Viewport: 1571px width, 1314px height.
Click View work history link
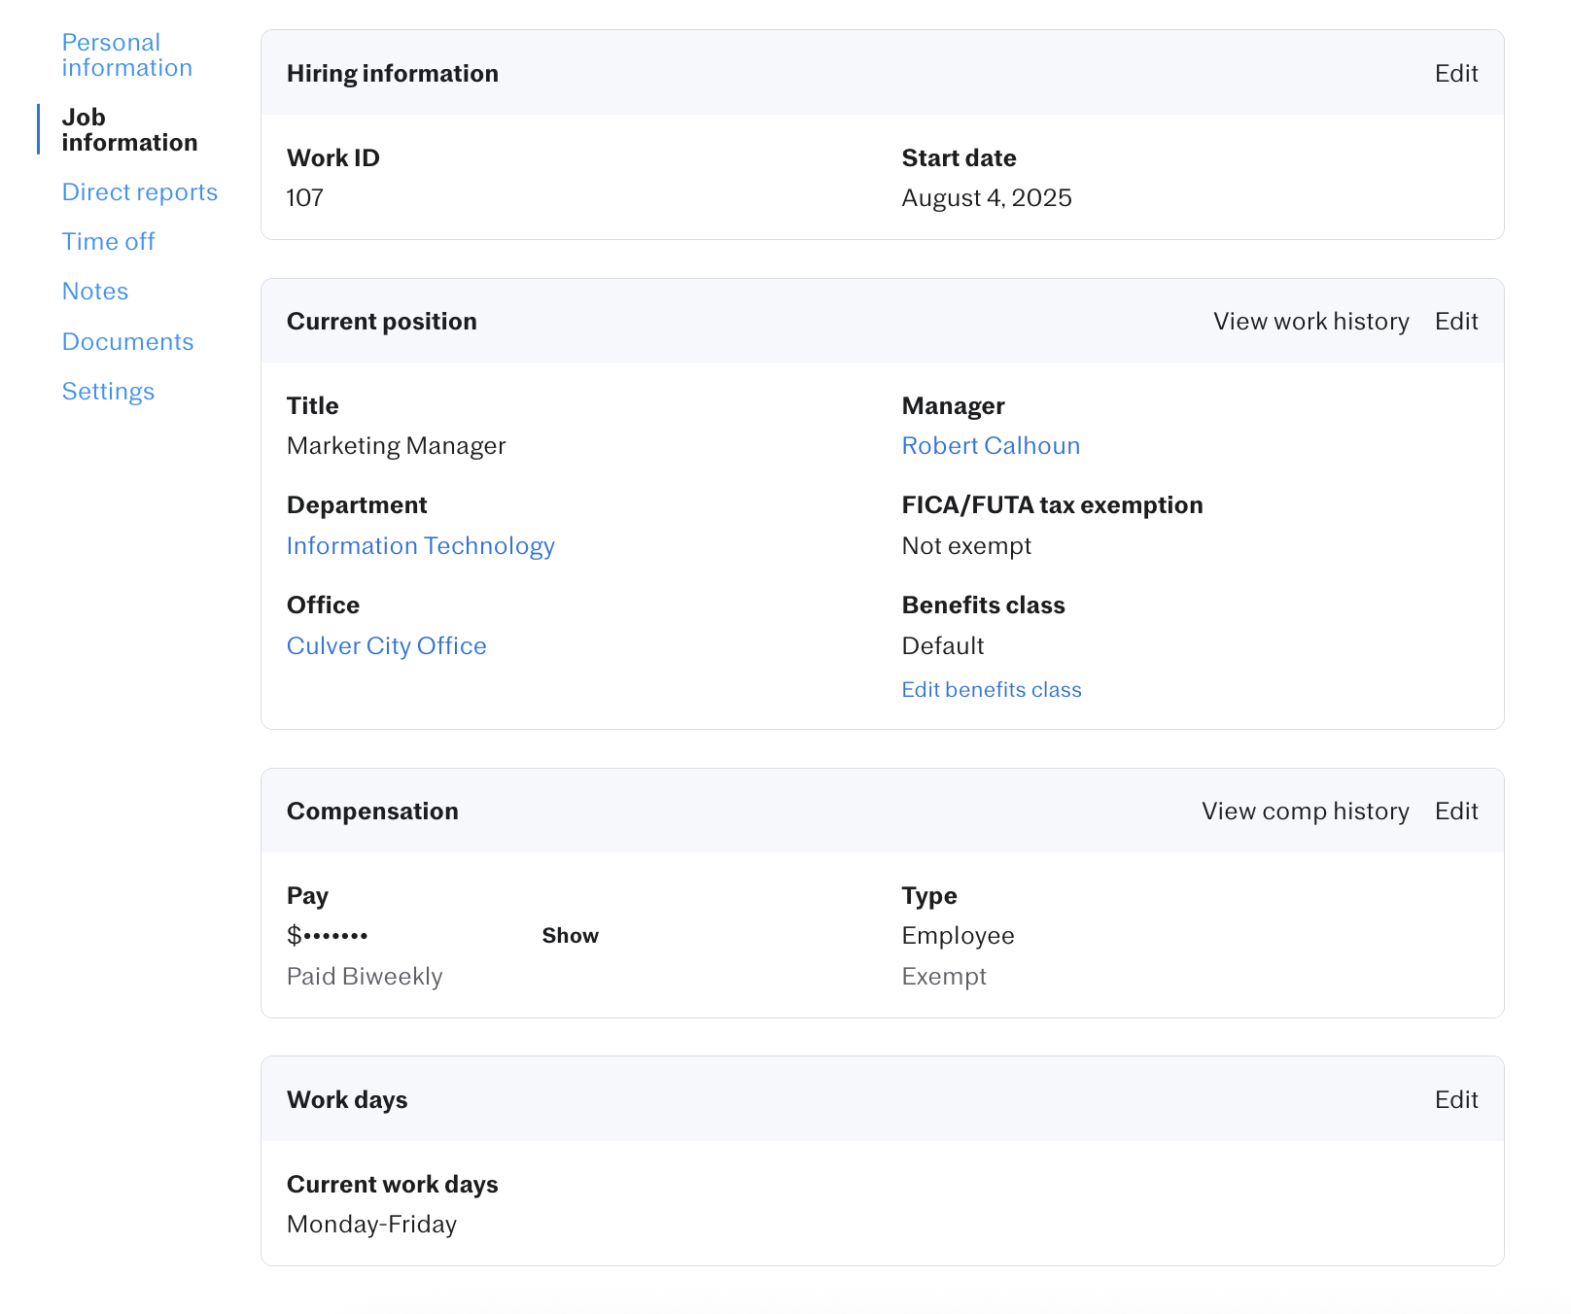pyautogui.click(x=1310, y=322)
